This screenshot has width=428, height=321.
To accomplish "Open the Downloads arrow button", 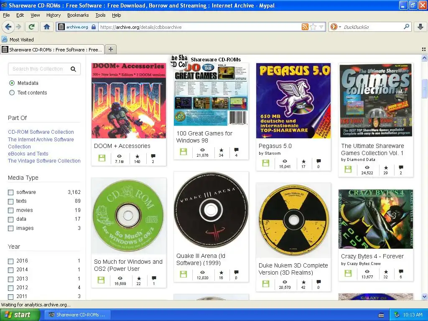I will coord(420,27).
